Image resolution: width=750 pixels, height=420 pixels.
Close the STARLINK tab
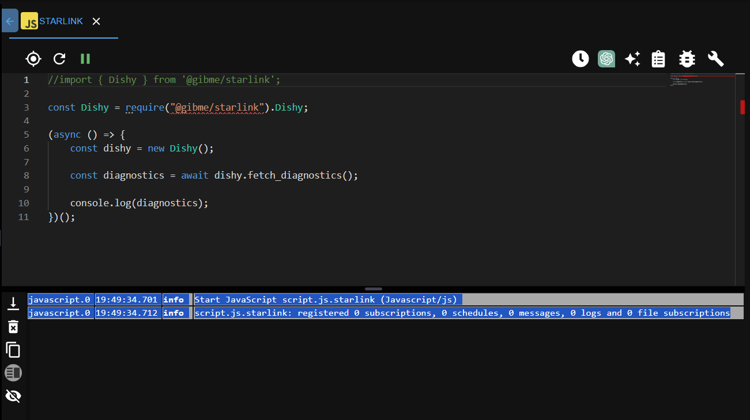pos(96,21)
